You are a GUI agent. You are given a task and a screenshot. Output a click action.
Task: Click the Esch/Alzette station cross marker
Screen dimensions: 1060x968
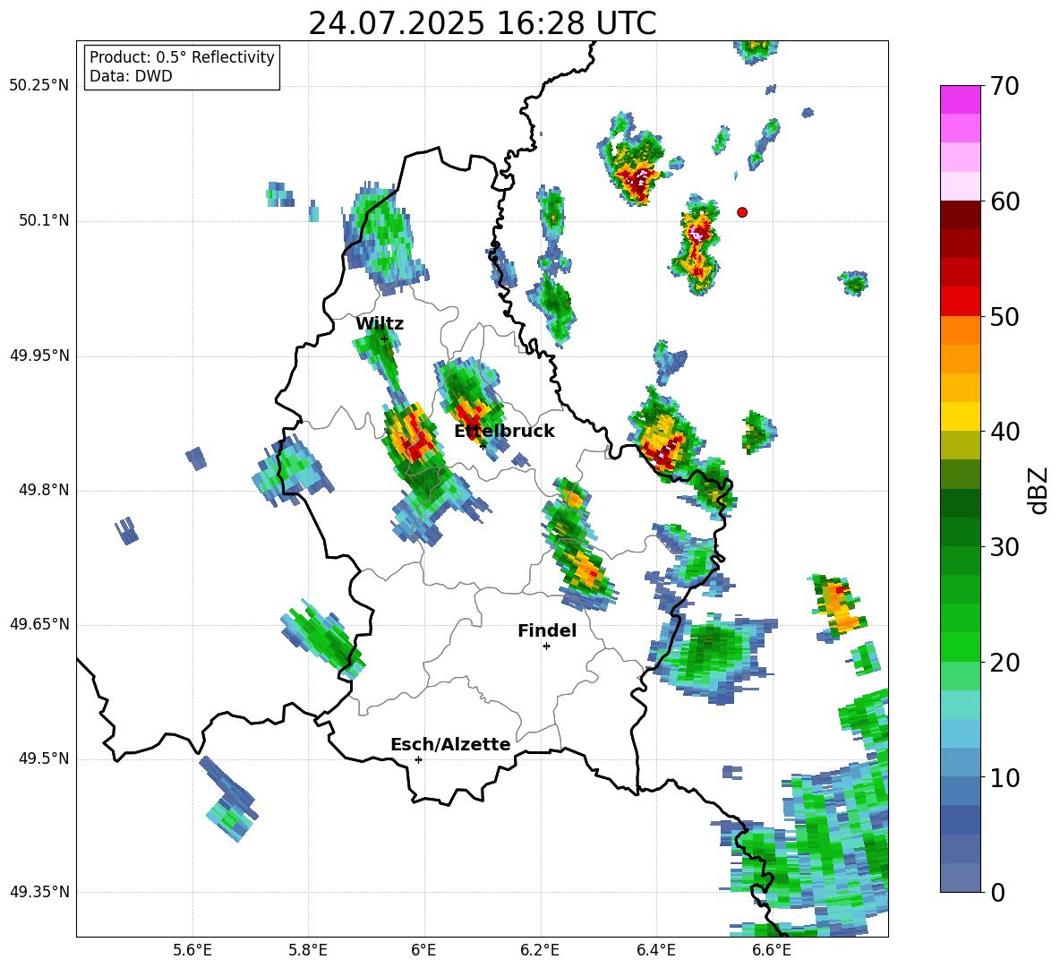(418, 759)
